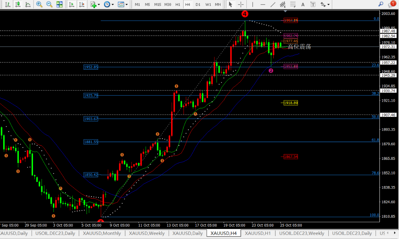Switch to line chart display
This screenshot has height=239, width=399.
28,4
